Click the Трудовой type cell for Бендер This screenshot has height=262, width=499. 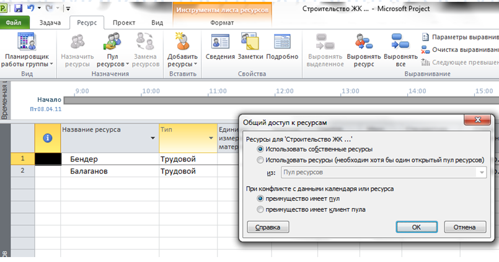click(x=188, y=159)
